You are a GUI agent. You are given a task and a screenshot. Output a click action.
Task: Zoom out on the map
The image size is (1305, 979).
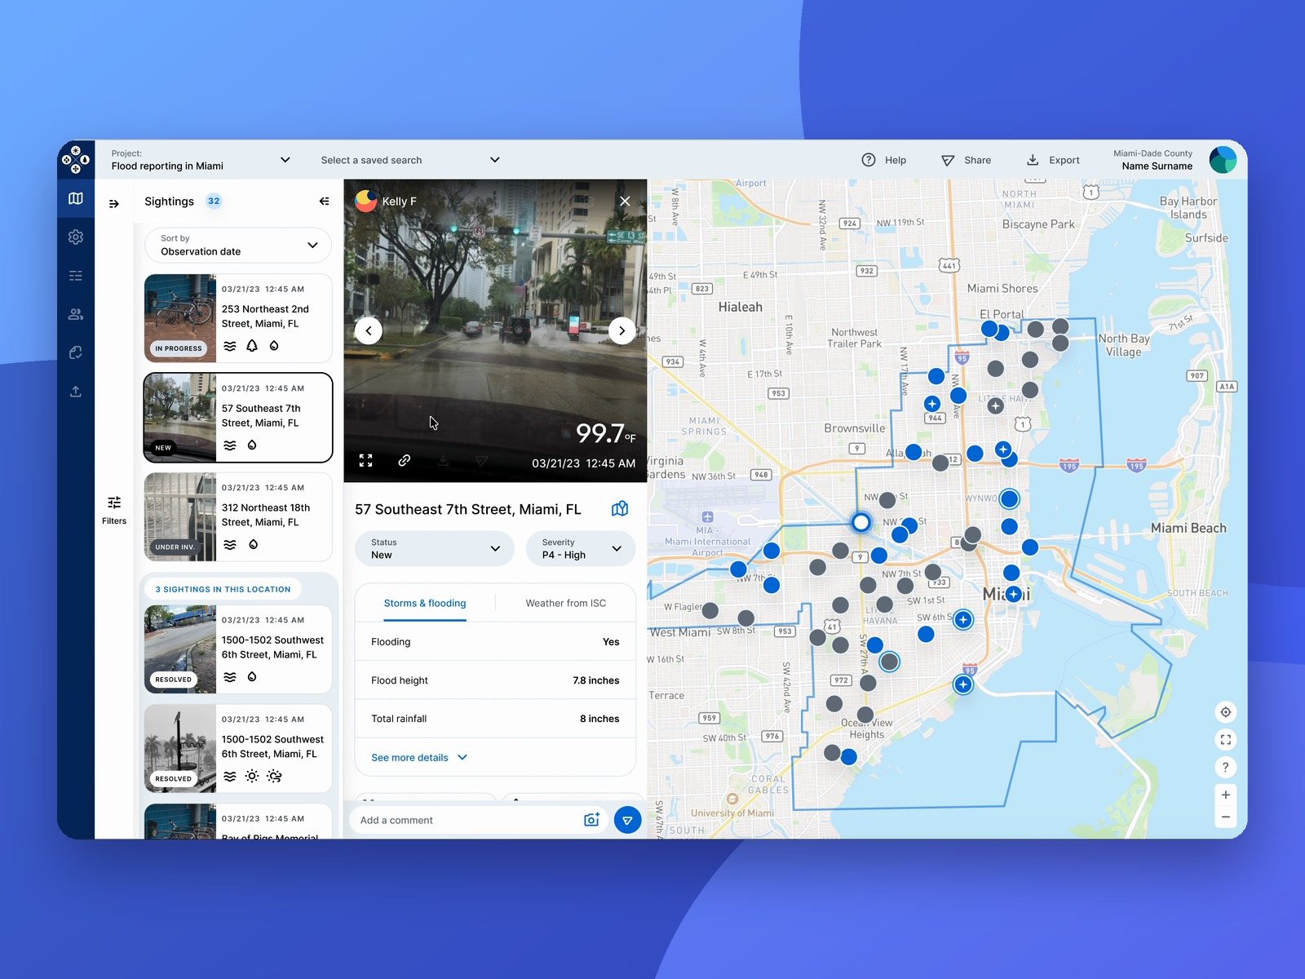[x=1225, y=817]
